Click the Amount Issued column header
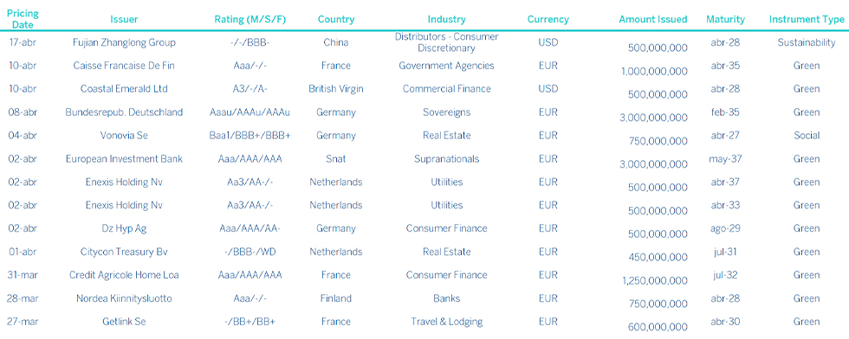The image size is (849, 339). (x=653, y=20)
